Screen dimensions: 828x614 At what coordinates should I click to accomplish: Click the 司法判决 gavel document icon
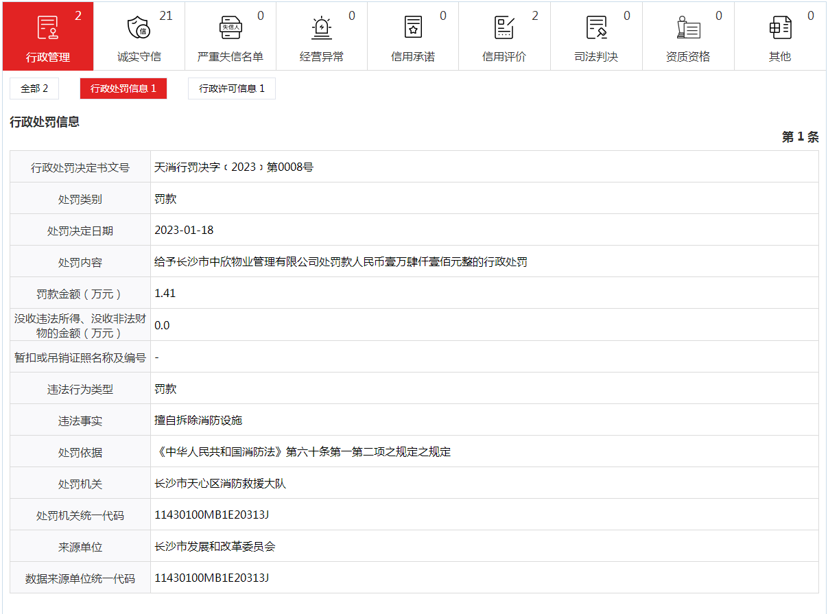click(x=596, y=27)
